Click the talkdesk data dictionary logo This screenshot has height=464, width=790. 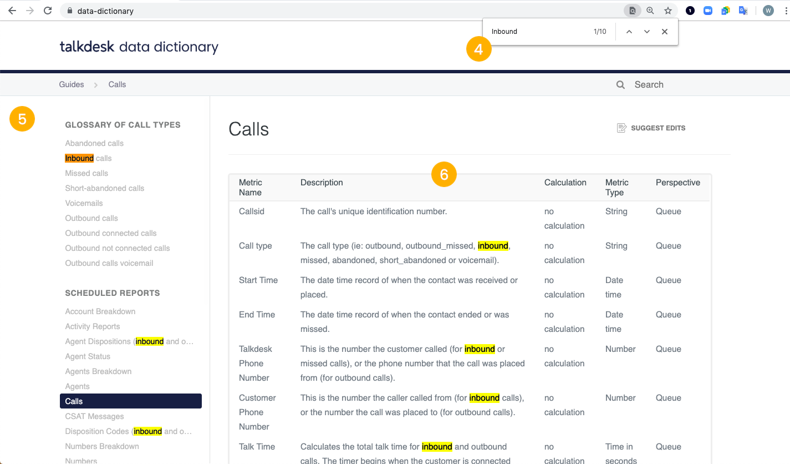(139, 47)
